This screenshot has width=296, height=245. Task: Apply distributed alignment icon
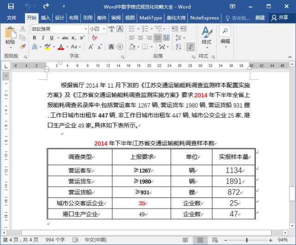coord(166,38)
